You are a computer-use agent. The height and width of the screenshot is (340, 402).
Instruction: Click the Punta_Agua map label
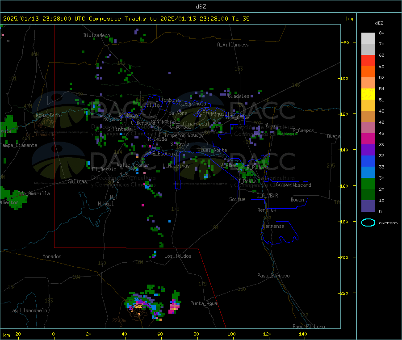click(x=204, y=303)
